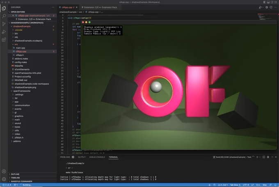Open editor more actions ellipsis
The height and width of the screenshot is (187, 279).
point(275,7)
